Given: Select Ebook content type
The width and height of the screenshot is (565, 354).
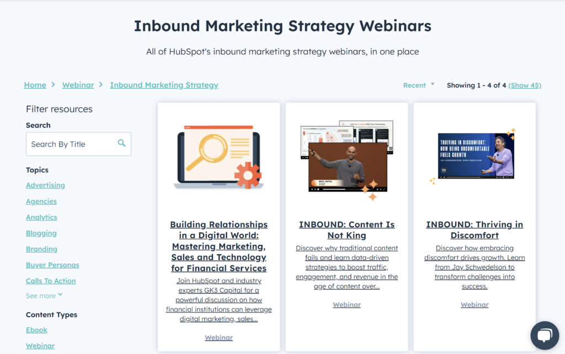Looking at the screenshot, I should pyautogui.click(x=36, y=330).
